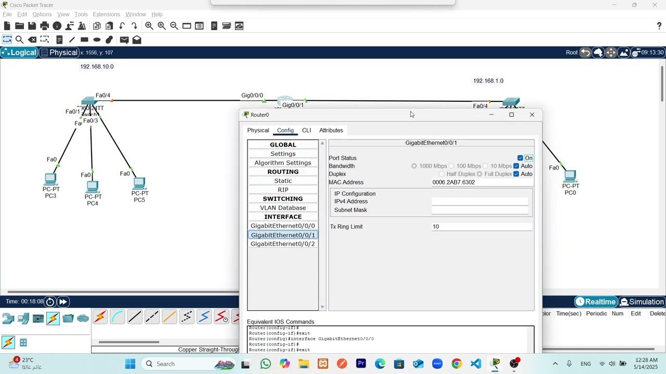Viewport: 666px width, 374px height.
Task: Open Windows Start menu
Action: 130,364
